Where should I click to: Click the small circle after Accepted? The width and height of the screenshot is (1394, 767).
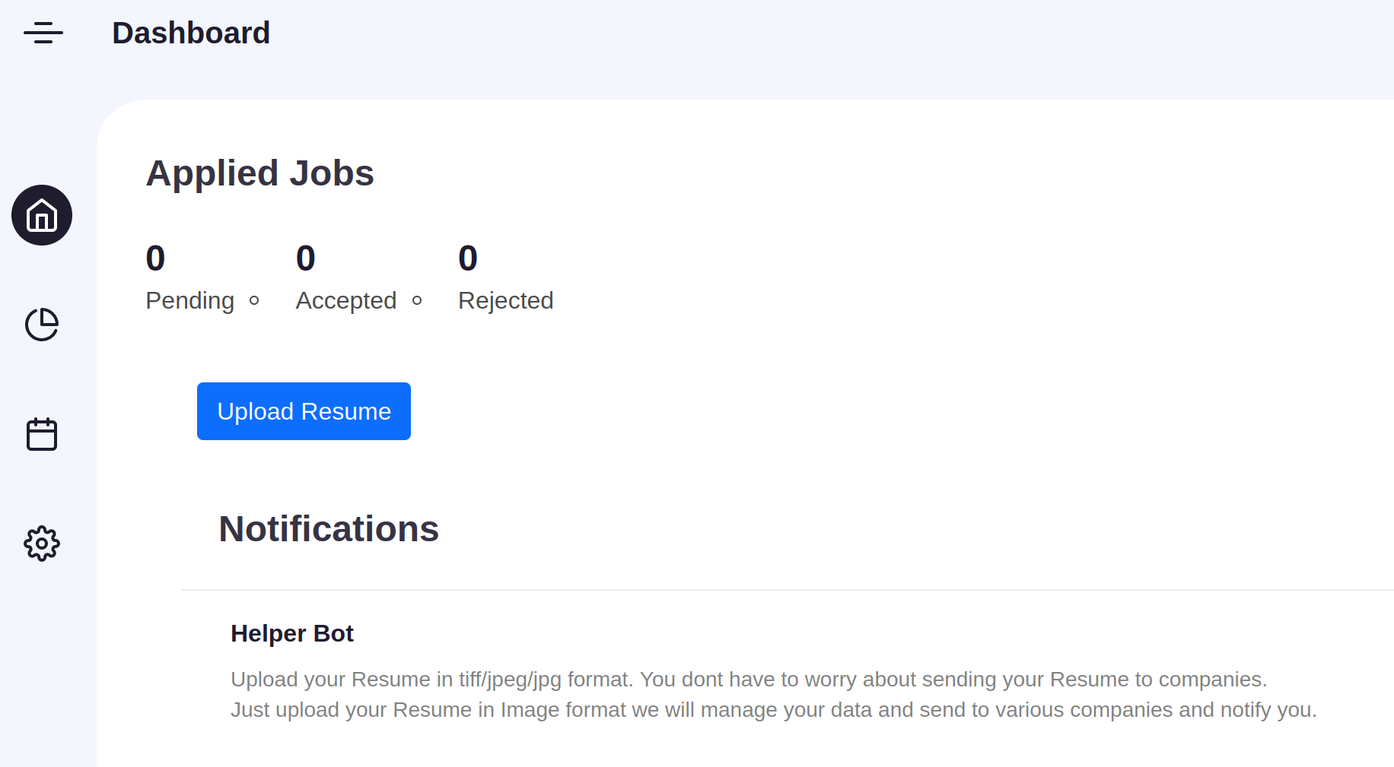tap(417, 300)
